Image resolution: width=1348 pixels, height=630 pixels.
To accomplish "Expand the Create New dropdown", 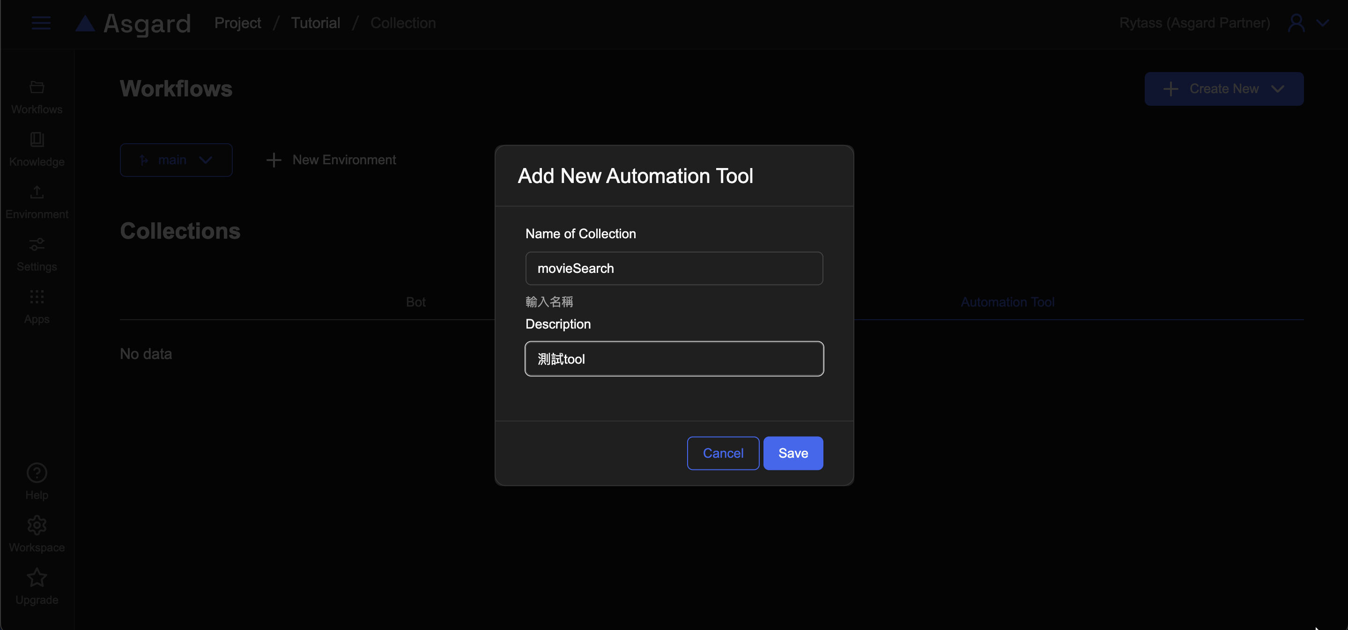I will (x=1223, y=89).
